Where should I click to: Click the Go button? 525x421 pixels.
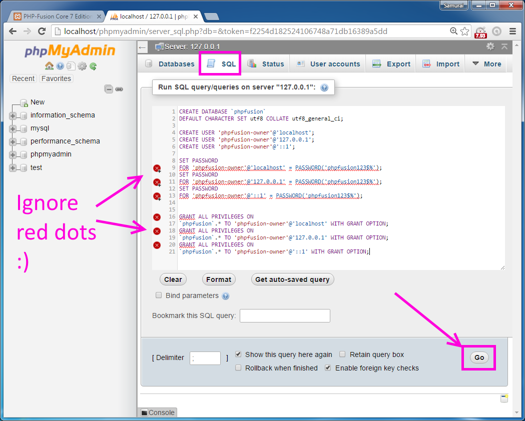pos(479,357)
